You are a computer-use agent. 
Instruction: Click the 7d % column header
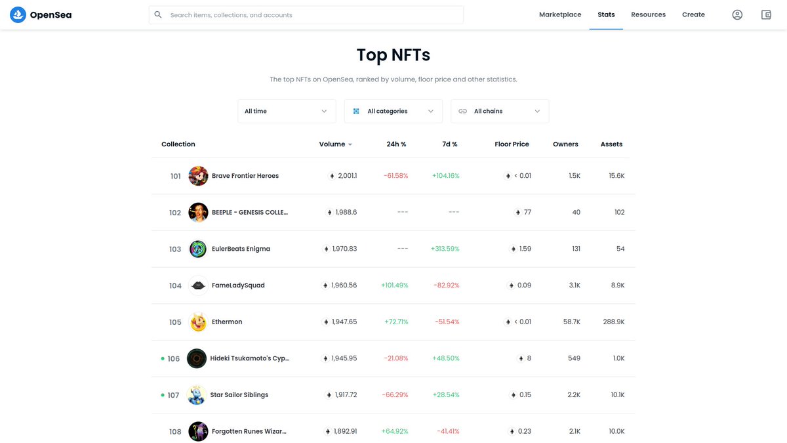tap(450, 144)
